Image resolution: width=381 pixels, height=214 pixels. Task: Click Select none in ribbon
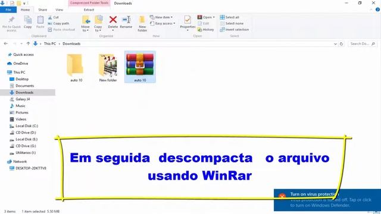click(232, 23)
